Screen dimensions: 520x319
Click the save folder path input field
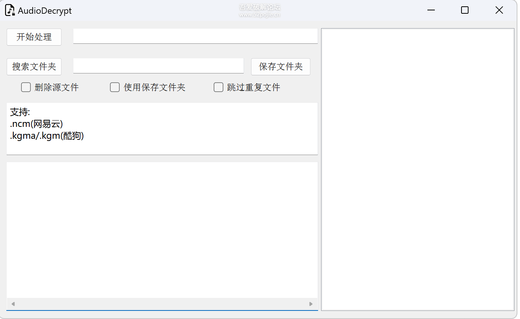(x=158, y=66)
